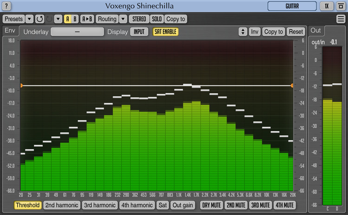
Task: Click the Underlay label
Action: pos(36,32)
